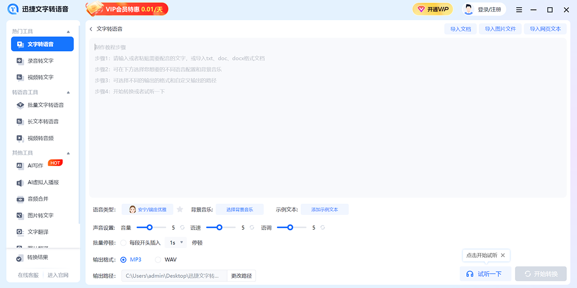Choose WAV as output format
This screenshot has width=577, height=288.
pyautogui.click(x=158, y=259)
